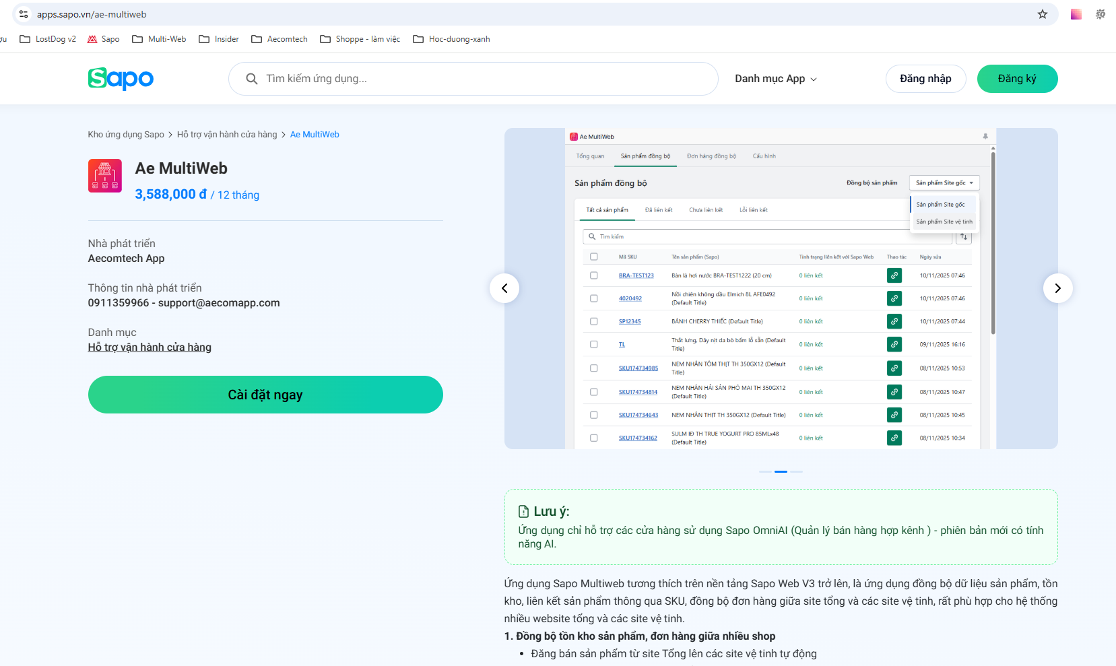Click the Đăng ký button

coord(1017,79)
